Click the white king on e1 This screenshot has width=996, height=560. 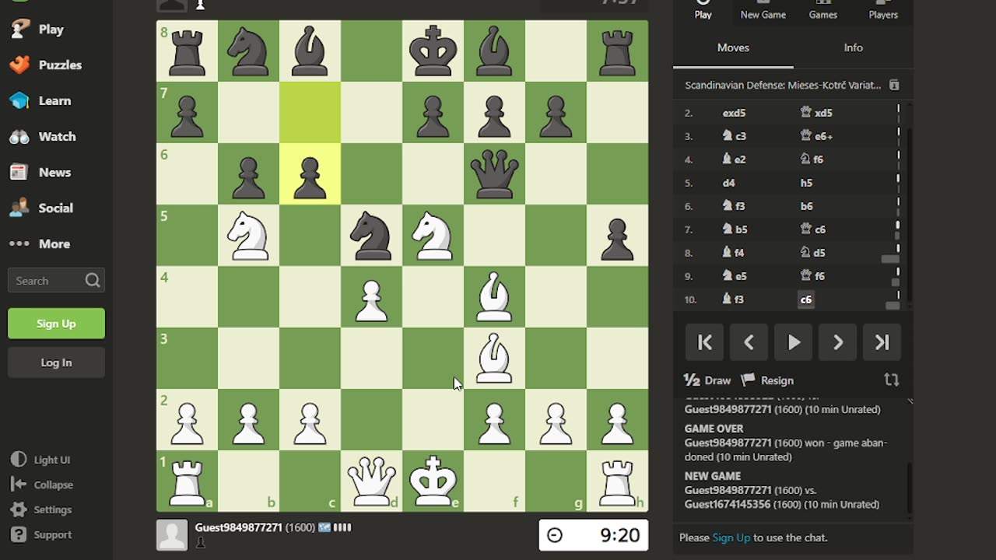pos(433,481)
